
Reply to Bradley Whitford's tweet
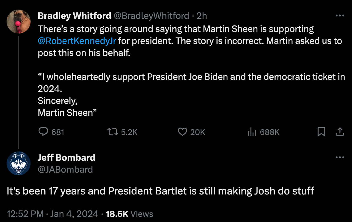pyautogui.click(x=44, y=132)
